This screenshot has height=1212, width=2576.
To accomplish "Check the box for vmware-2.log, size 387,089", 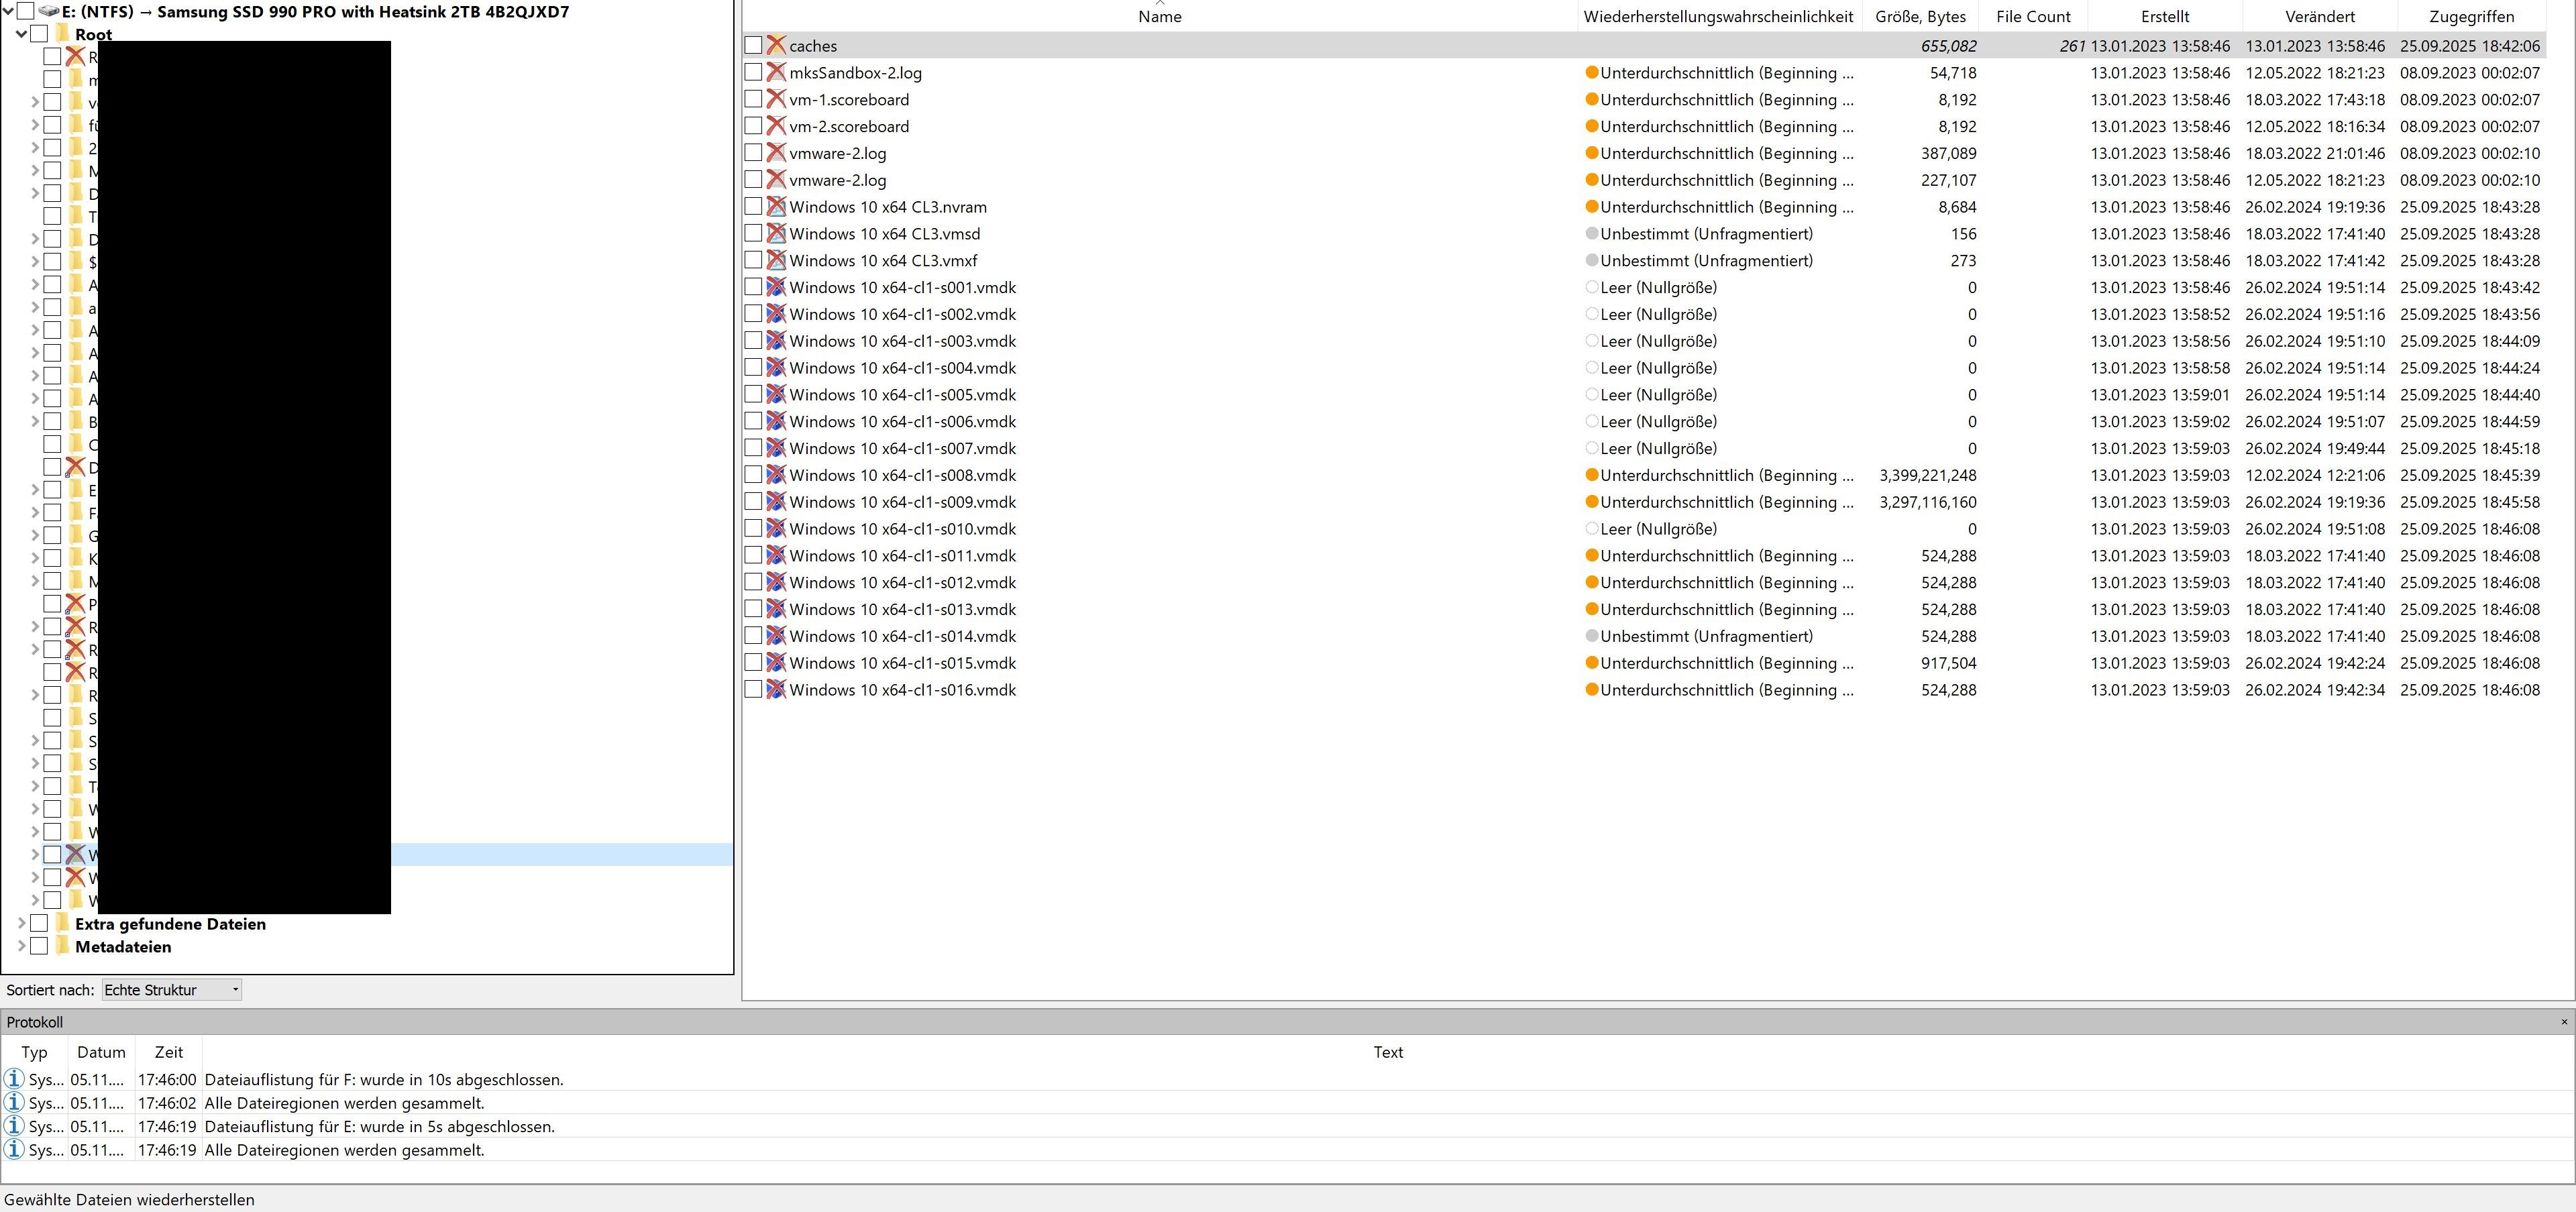I will click(753, 153).
